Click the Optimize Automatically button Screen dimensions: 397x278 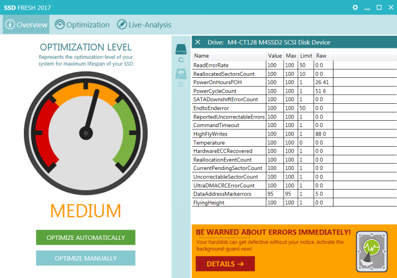tap(86, 237)
